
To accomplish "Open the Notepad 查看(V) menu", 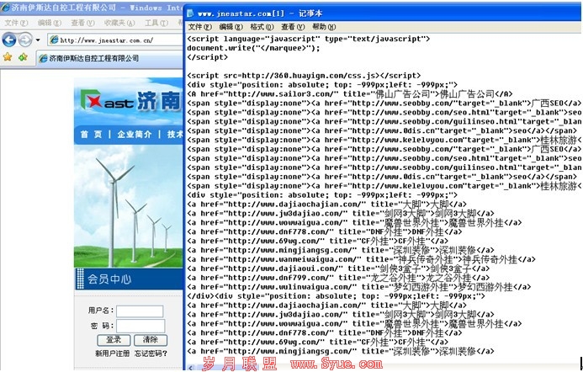I will [293, 27].
